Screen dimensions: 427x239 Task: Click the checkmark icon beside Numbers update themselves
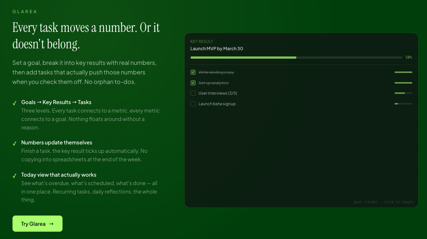click(15, 143)
